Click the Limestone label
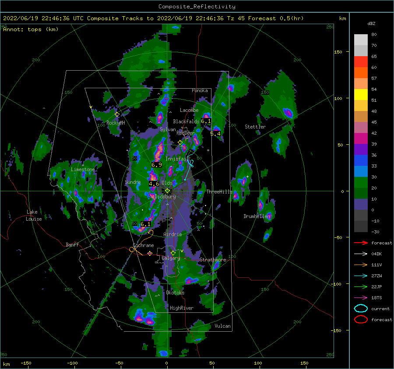This screenshot has height=369, width=394. tap(83, 169)
